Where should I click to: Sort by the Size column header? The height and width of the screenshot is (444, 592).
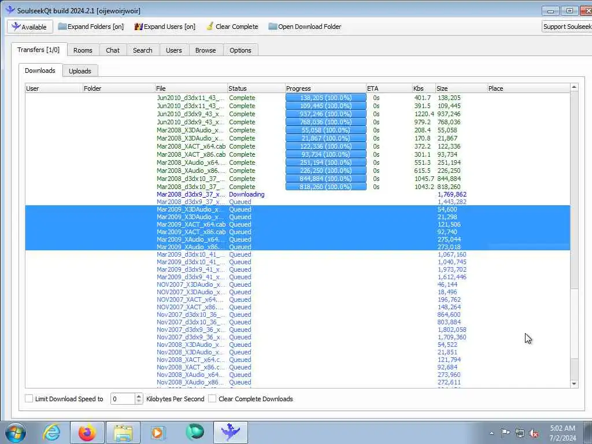pyautogui.click(x=461, y=88)
